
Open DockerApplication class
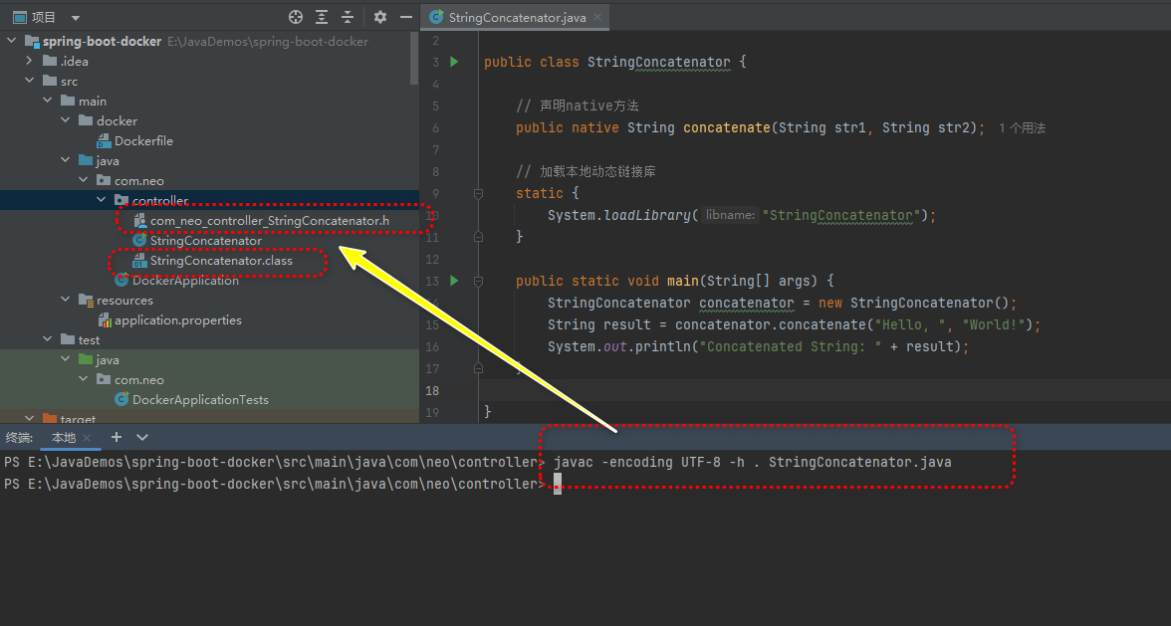(x=185, y=280)
